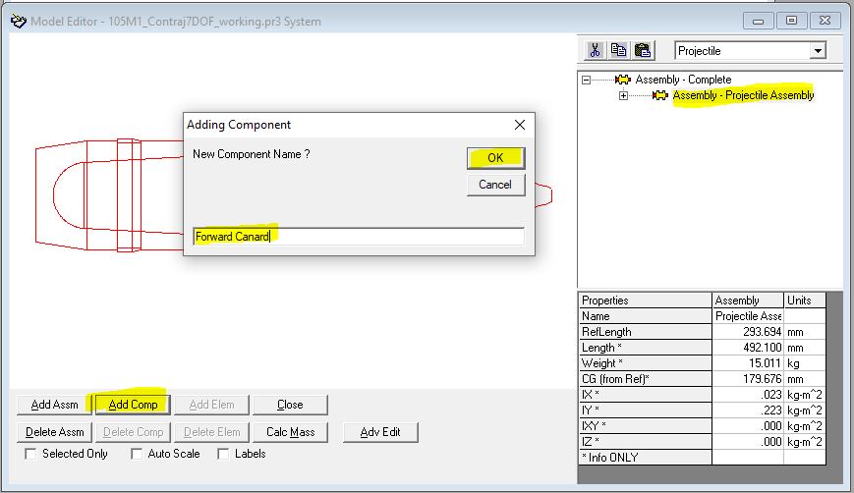Image resolution: width=854 pixels, height=493 pixels.
Task: Toggle the Auto Scale checkbox
Action: 137,454
